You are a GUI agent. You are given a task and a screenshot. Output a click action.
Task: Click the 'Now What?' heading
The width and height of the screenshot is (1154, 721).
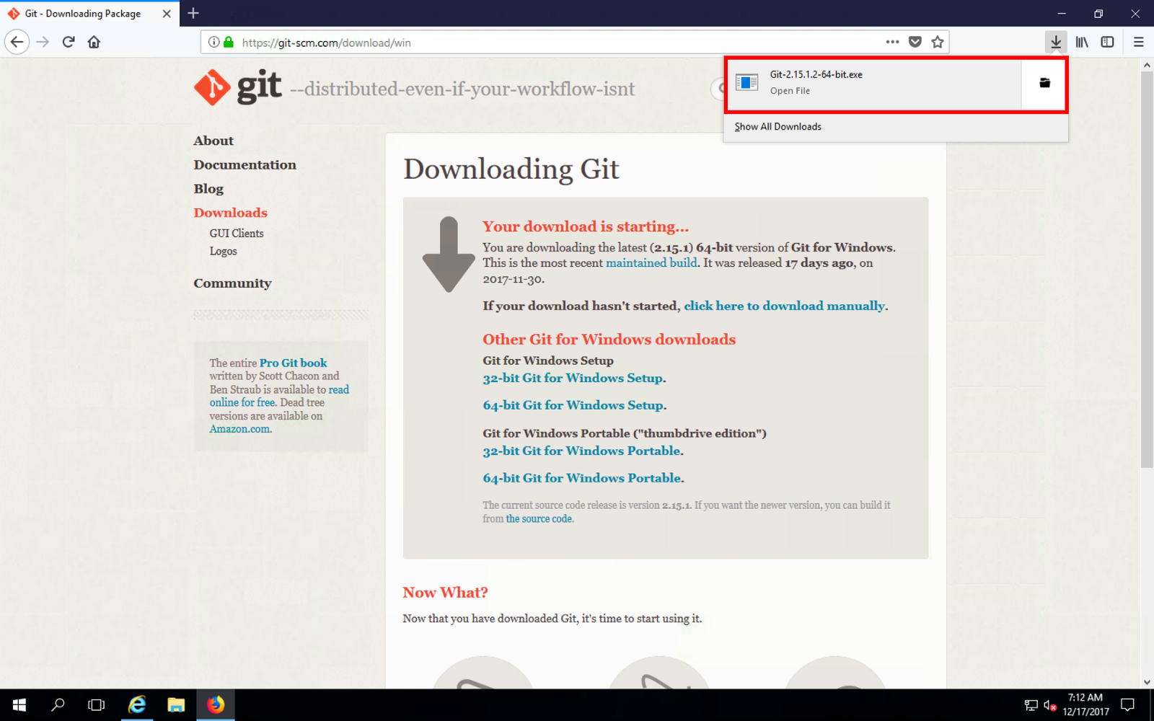tap(445, 593)
